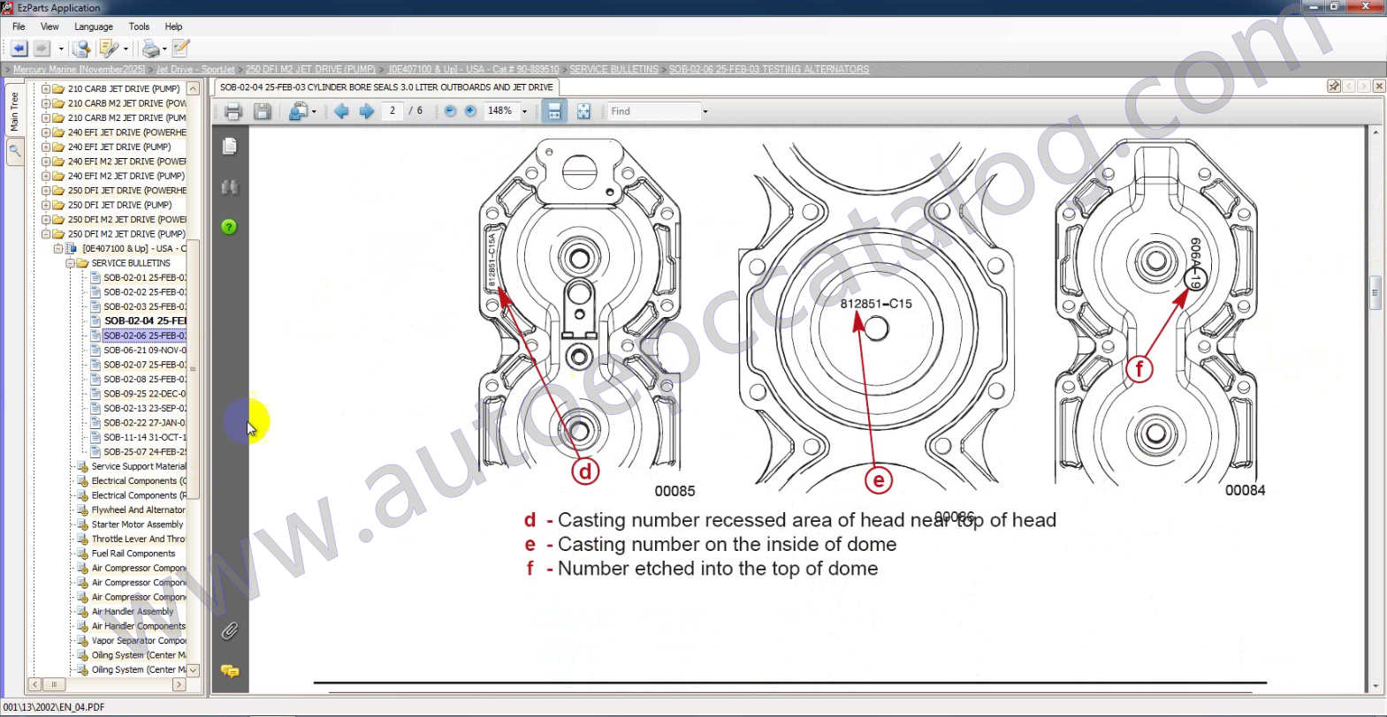Follow the Jet Drive - SportJet breadcrumb link
The height and width of the screenshot is (717, 1387).
(x=195, y=69)
